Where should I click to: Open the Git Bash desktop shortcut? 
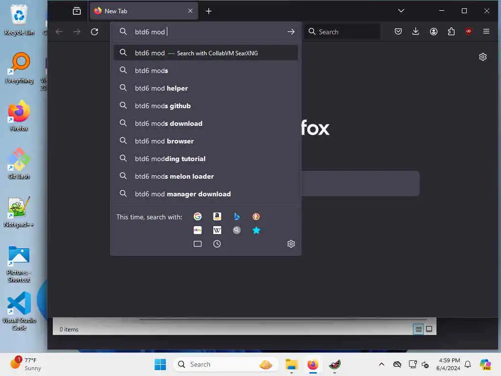[x=19, y=164]
